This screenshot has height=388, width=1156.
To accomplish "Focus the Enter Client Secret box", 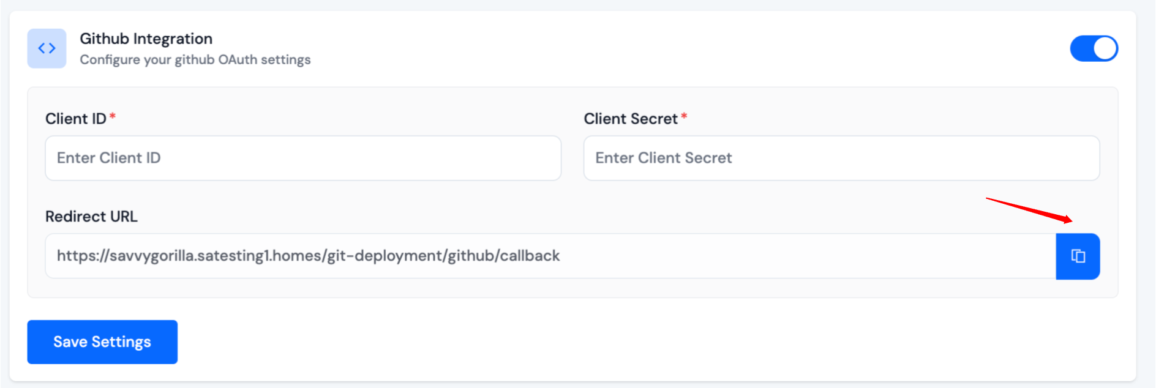I will pos(841,158).
